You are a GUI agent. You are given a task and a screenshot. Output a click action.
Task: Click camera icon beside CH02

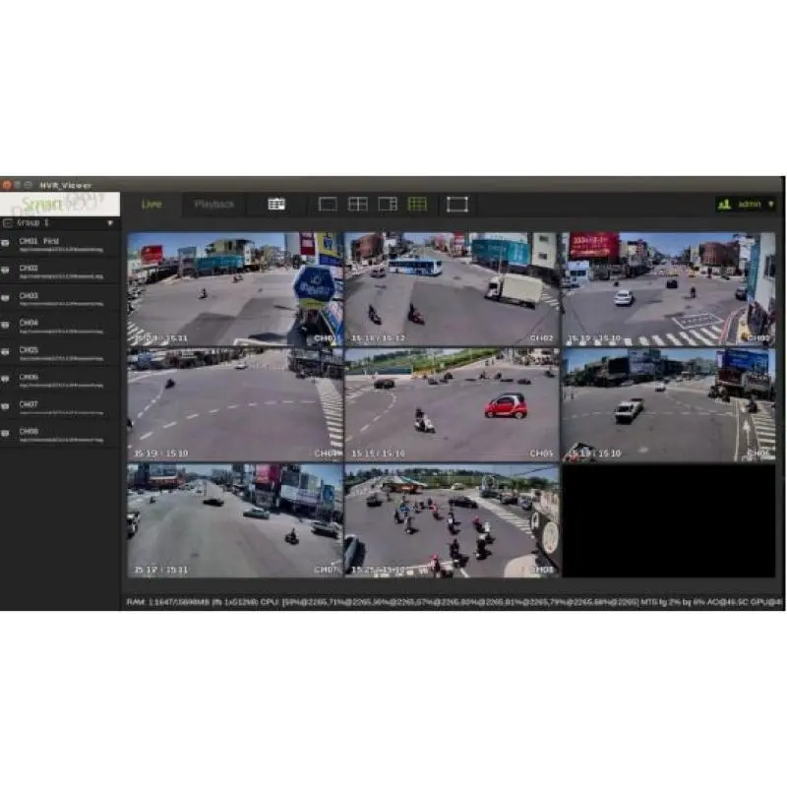5,270
